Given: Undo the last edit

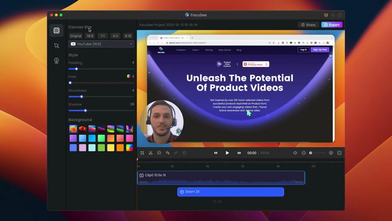Looking at the screenshot, I should coord(168,153).
